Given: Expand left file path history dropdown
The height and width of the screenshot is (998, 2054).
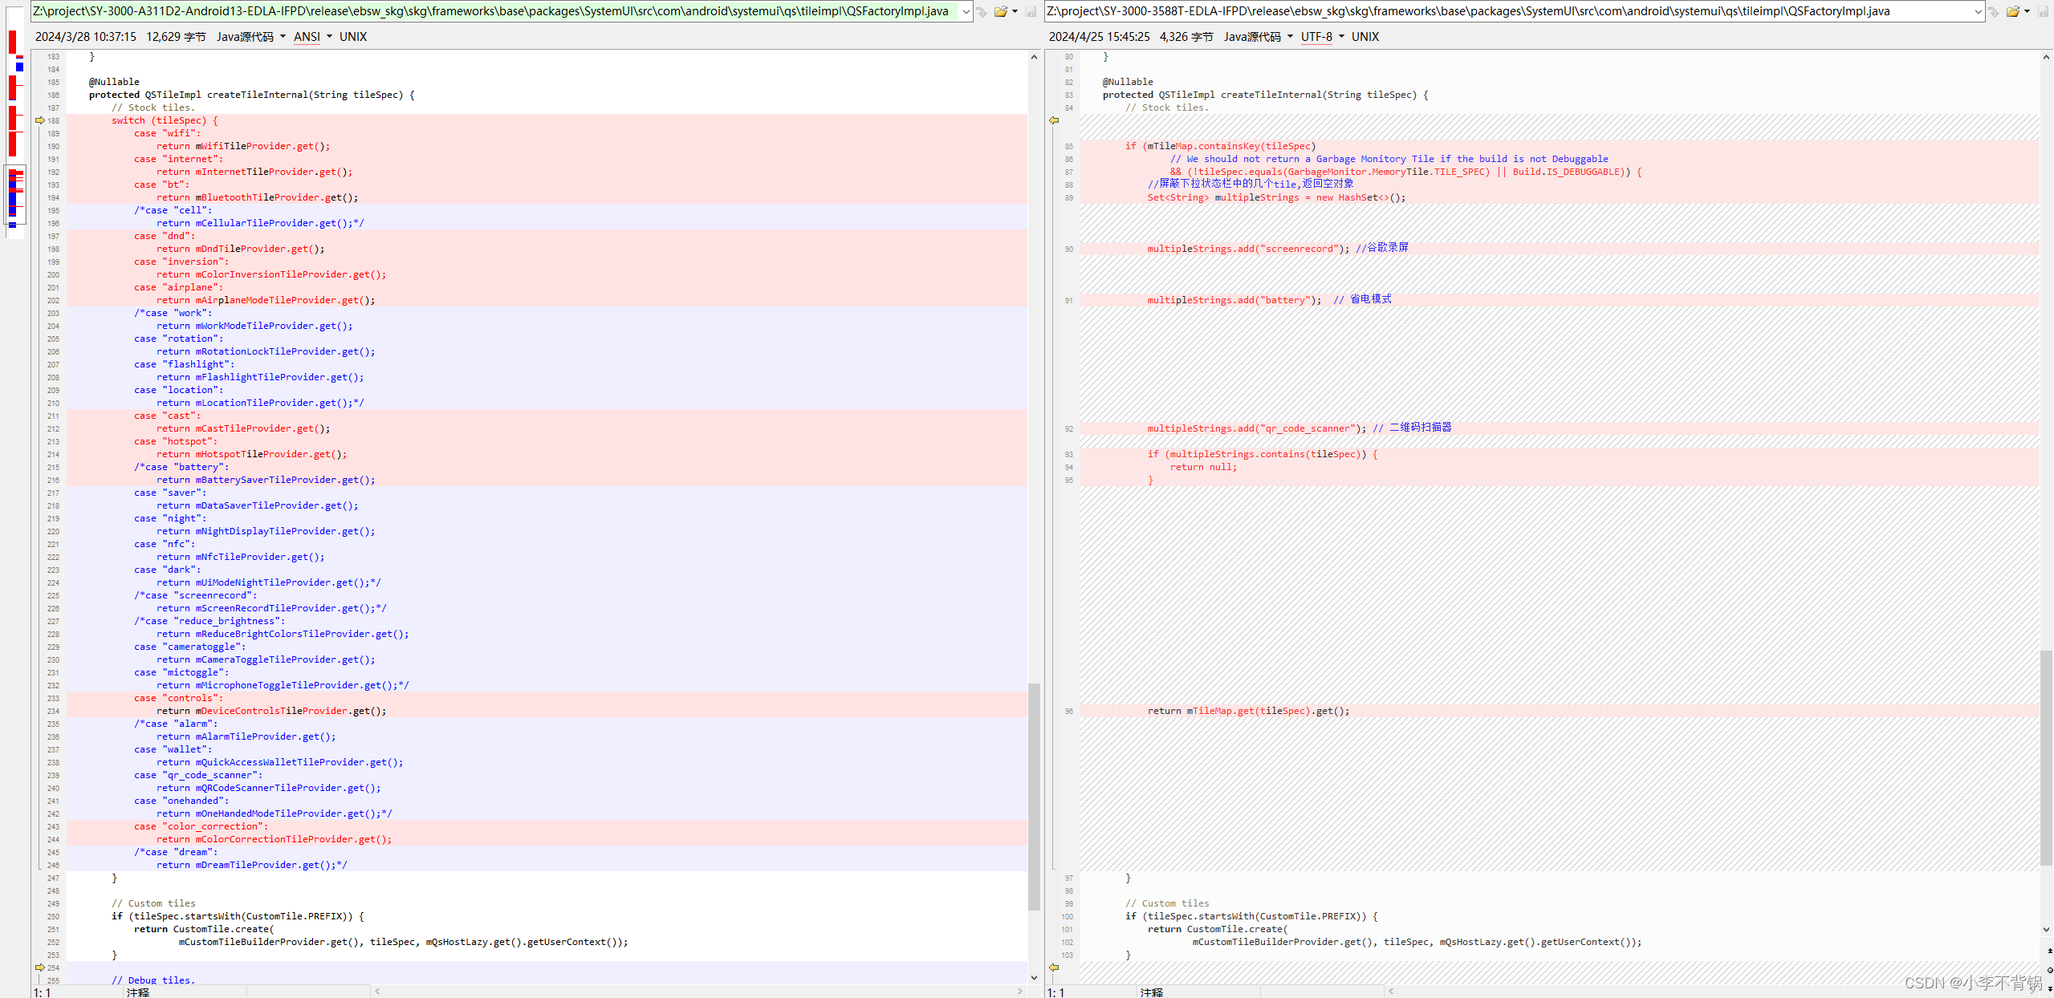Looking at the screenshot, I should pos(966,11).
